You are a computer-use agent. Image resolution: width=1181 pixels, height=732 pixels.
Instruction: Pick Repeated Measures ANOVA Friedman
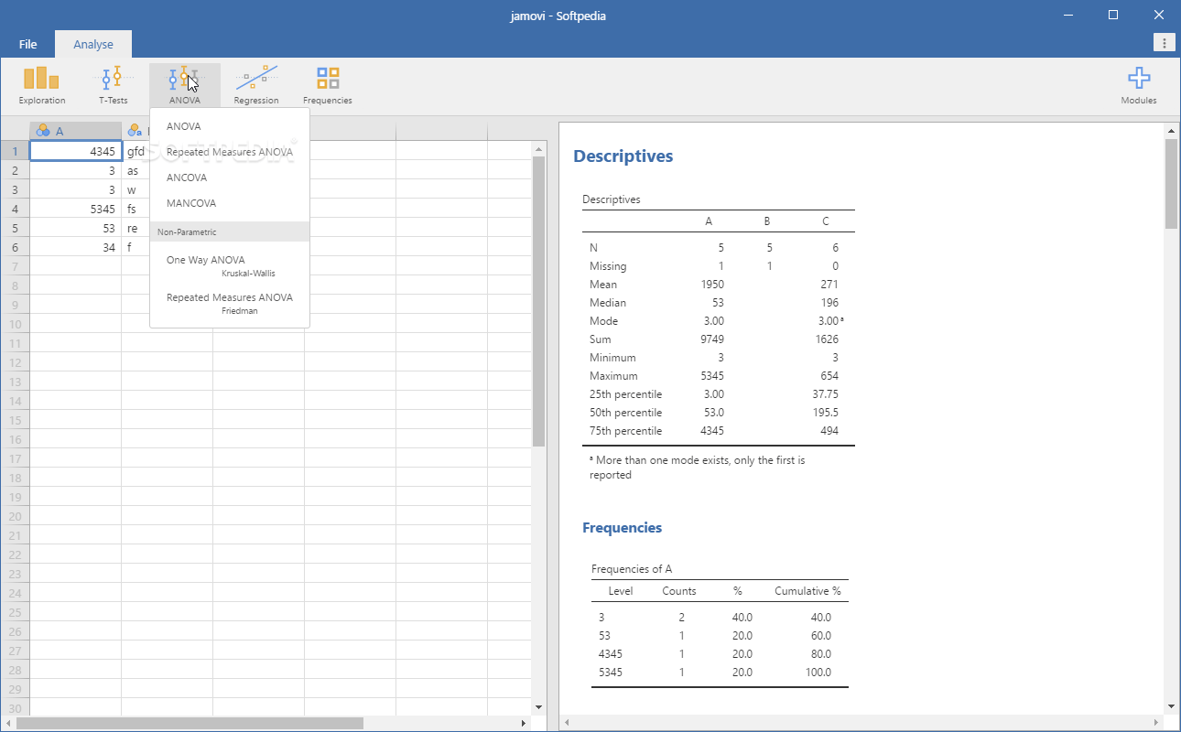point(230,303)
